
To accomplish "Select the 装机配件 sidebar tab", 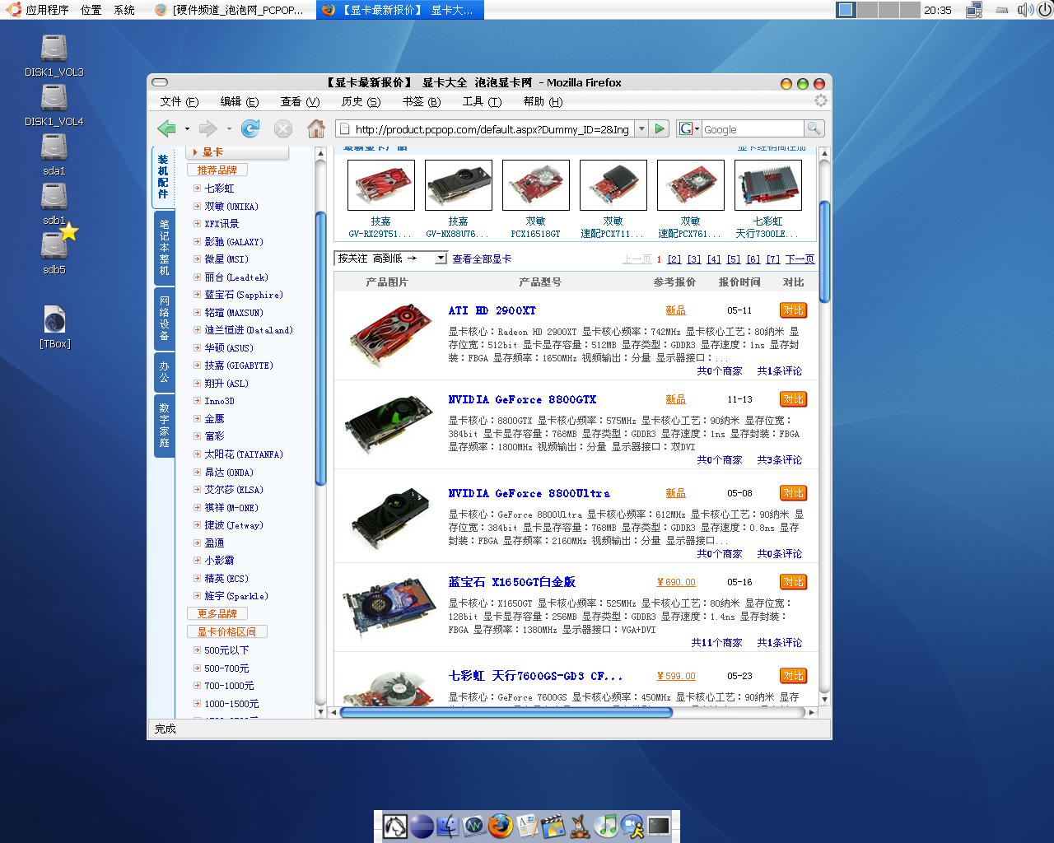I will (x=163, y=177).
